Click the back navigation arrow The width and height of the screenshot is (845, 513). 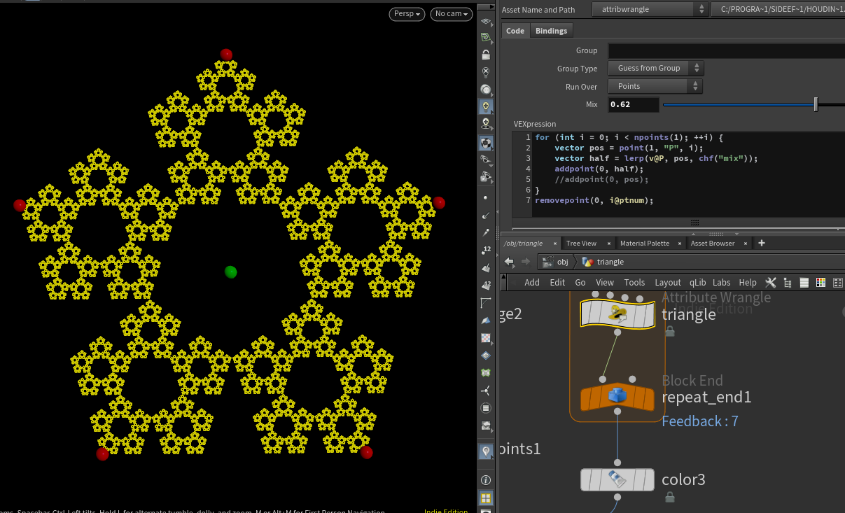(510, 262)
